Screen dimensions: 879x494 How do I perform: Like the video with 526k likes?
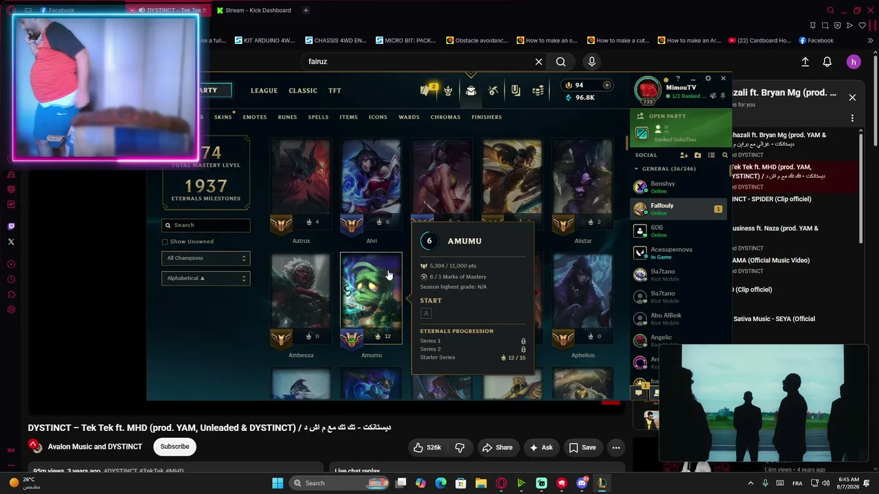(x=427, y=447)
